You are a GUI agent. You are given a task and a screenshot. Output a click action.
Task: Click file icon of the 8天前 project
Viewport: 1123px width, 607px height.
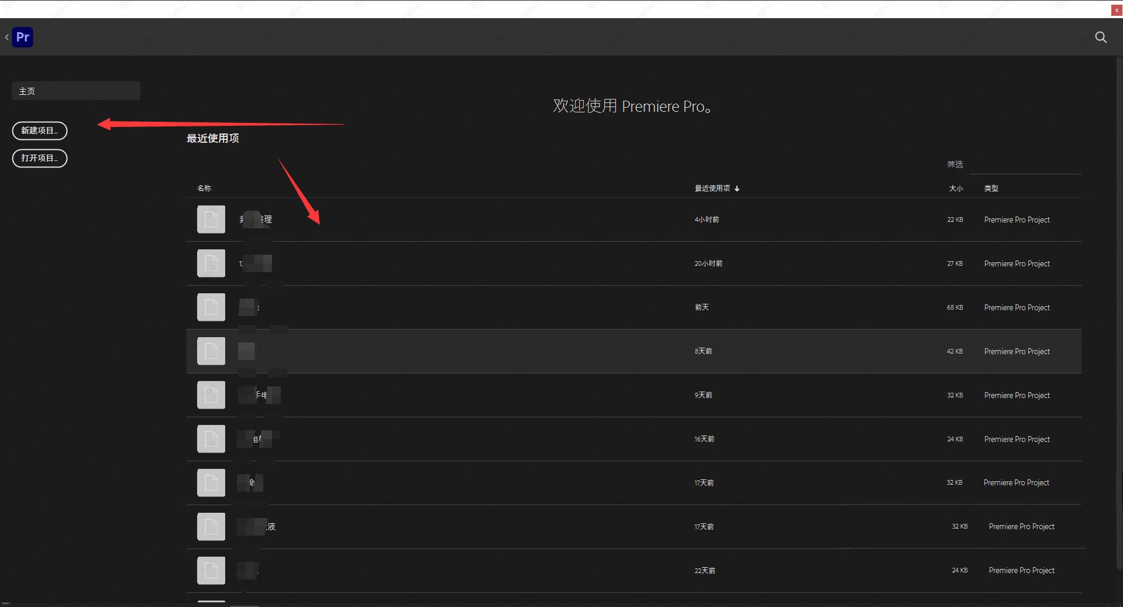[211, 351]
